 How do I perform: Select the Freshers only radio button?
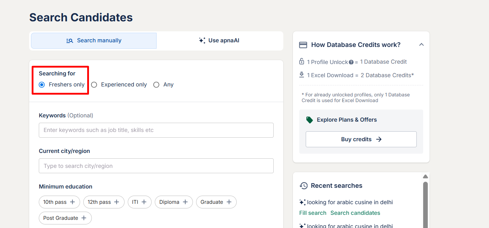42,85
